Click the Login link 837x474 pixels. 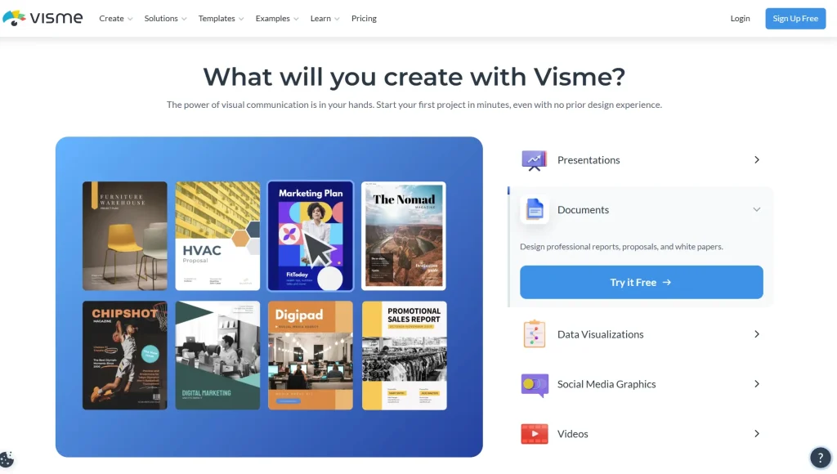pos(740,19)
